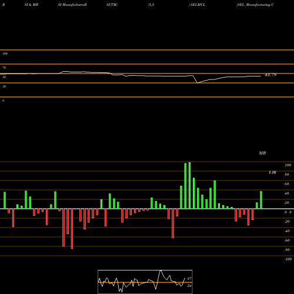This screenshot has height=294, width=294.
Task: Click the last green bar of the MR histogram
Action: (x=261, y=200)
